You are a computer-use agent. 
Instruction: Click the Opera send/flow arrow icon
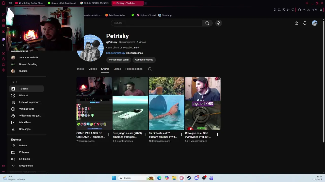(288, 10)
